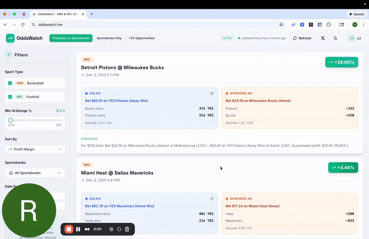Viewport: 369px width, 239px height.
Task: Click the +250 Bucks odds
Action: click(350, 115)
